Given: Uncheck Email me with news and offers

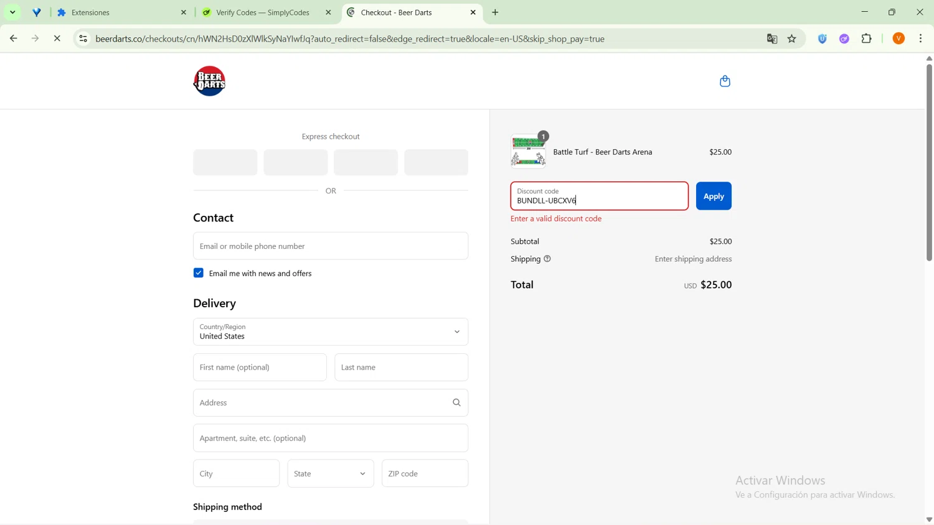Looking at the screenshot, I should click(x=199, y=273).
